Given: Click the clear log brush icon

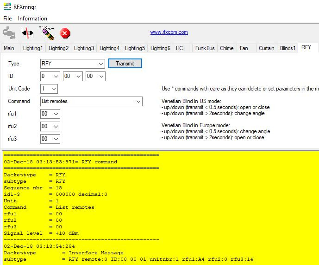Looking at the screenshot, I should pyautogui.click(x=47, y=32).
